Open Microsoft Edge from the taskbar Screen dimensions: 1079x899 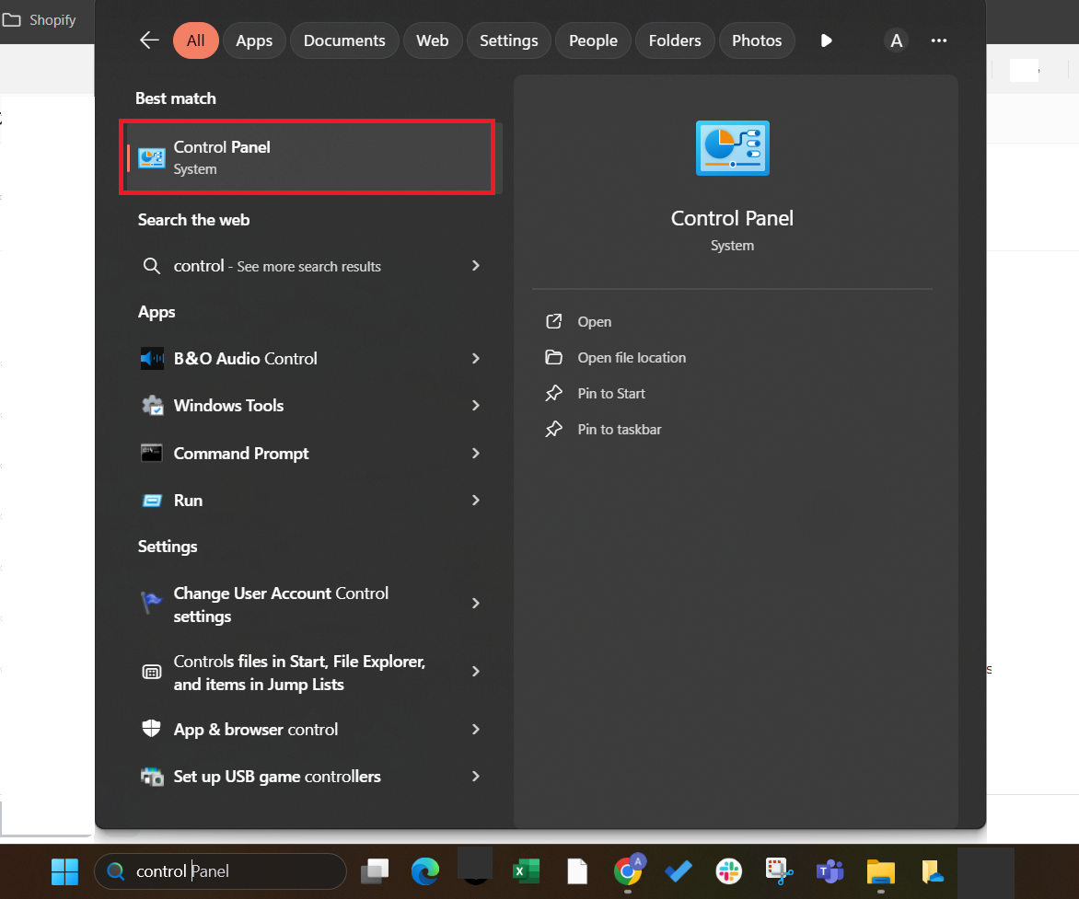tap(424, 870)
